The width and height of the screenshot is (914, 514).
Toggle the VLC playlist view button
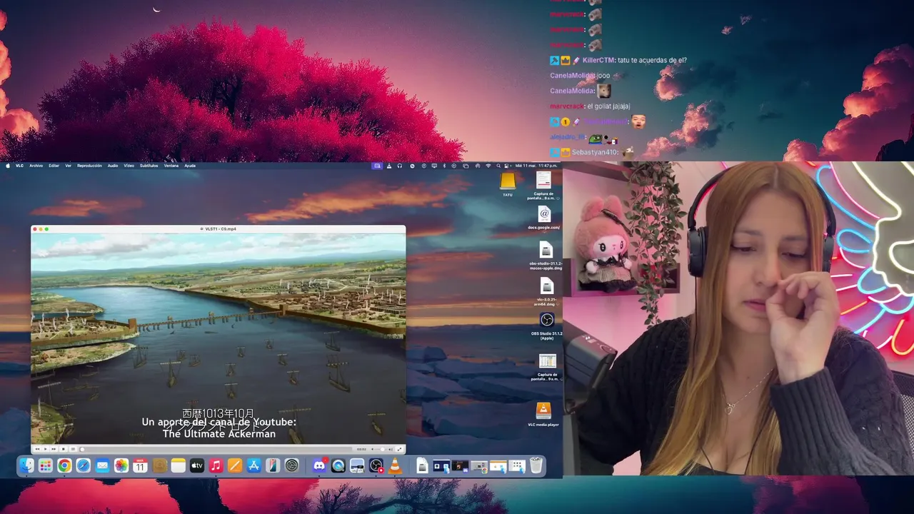[x=73, y=449]
